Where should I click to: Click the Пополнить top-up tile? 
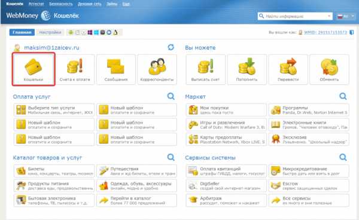pyautogui.click(x=247, y=69)
